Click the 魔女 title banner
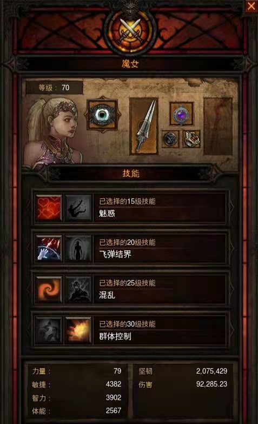This screenshot has width=258, height=424. [x=130, y=64]
